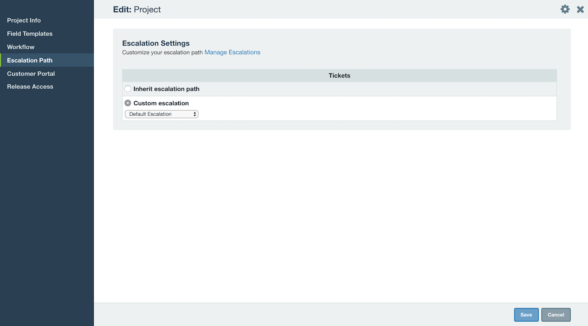This screenshot has width=588, height=326.
Task: Click the Escalation Settings heading
Action: (x=156, y=43)
